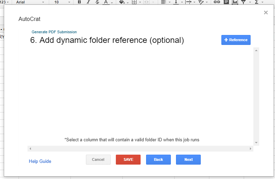Click the filter funnel icon
Image resolution: width=275 pixels, height=179 pixels.
[x=243, y=2]
